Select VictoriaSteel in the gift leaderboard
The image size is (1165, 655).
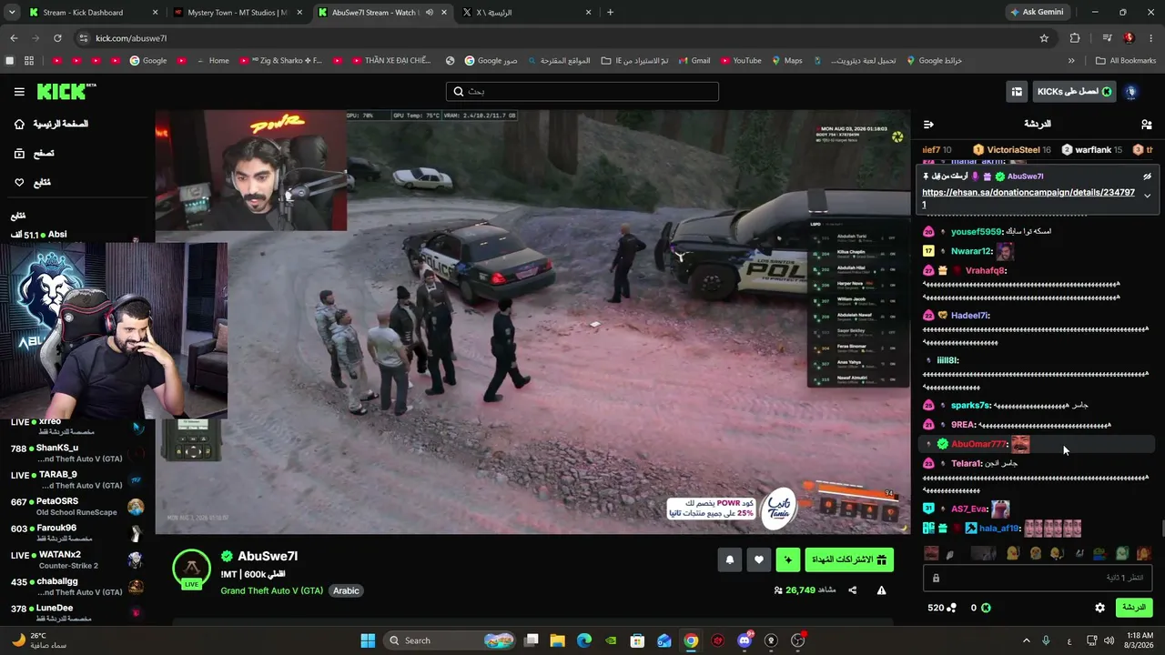1011,149
